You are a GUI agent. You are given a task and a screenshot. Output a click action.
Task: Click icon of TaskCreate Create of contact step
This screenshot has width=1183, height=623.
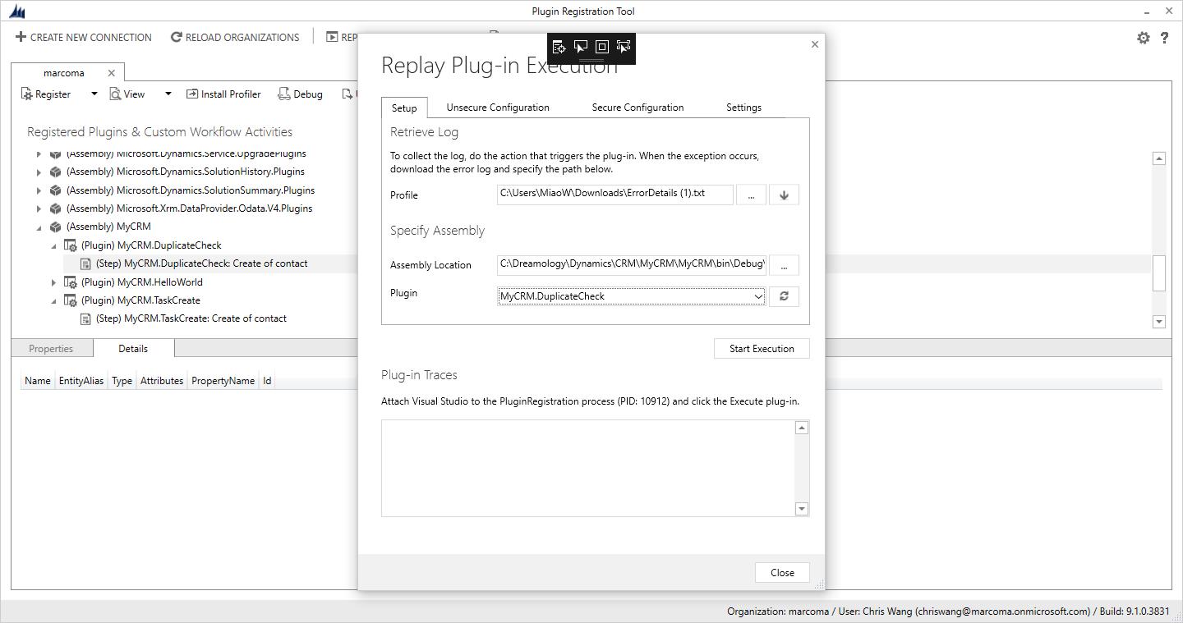(x=85, y=318)
